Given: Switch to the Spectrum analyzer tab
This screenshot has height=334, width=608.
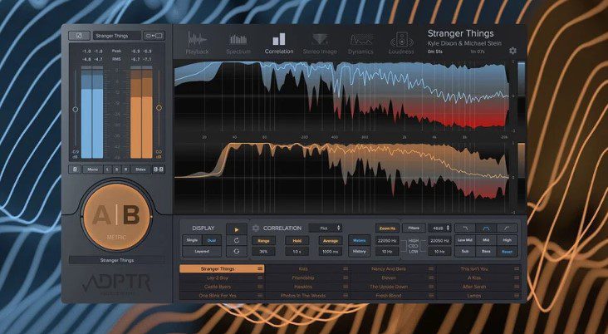Looking at the screenshot, I should pyautogui.click(x=238, y=42).
